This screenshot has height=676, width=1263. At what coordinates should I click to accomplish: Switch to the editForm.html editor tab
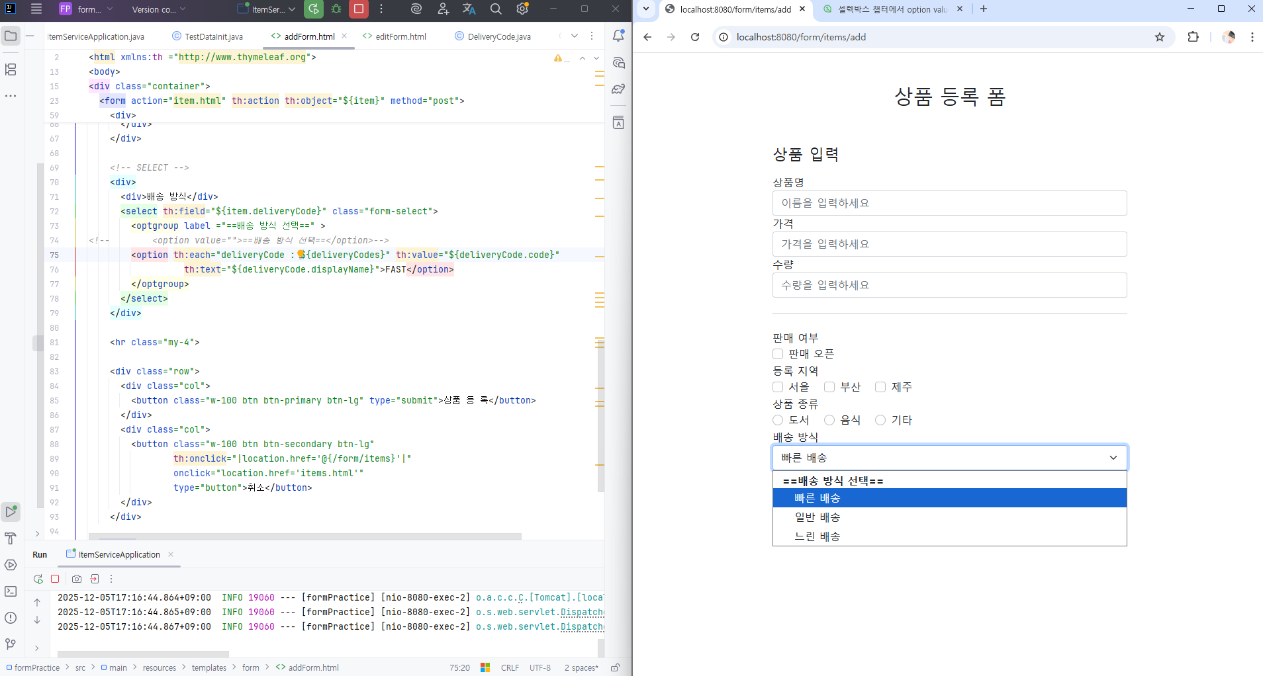pos(395,36)
